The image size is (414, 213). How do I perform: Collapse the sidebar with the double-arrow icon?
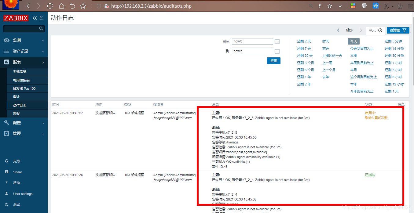(35, 18)
